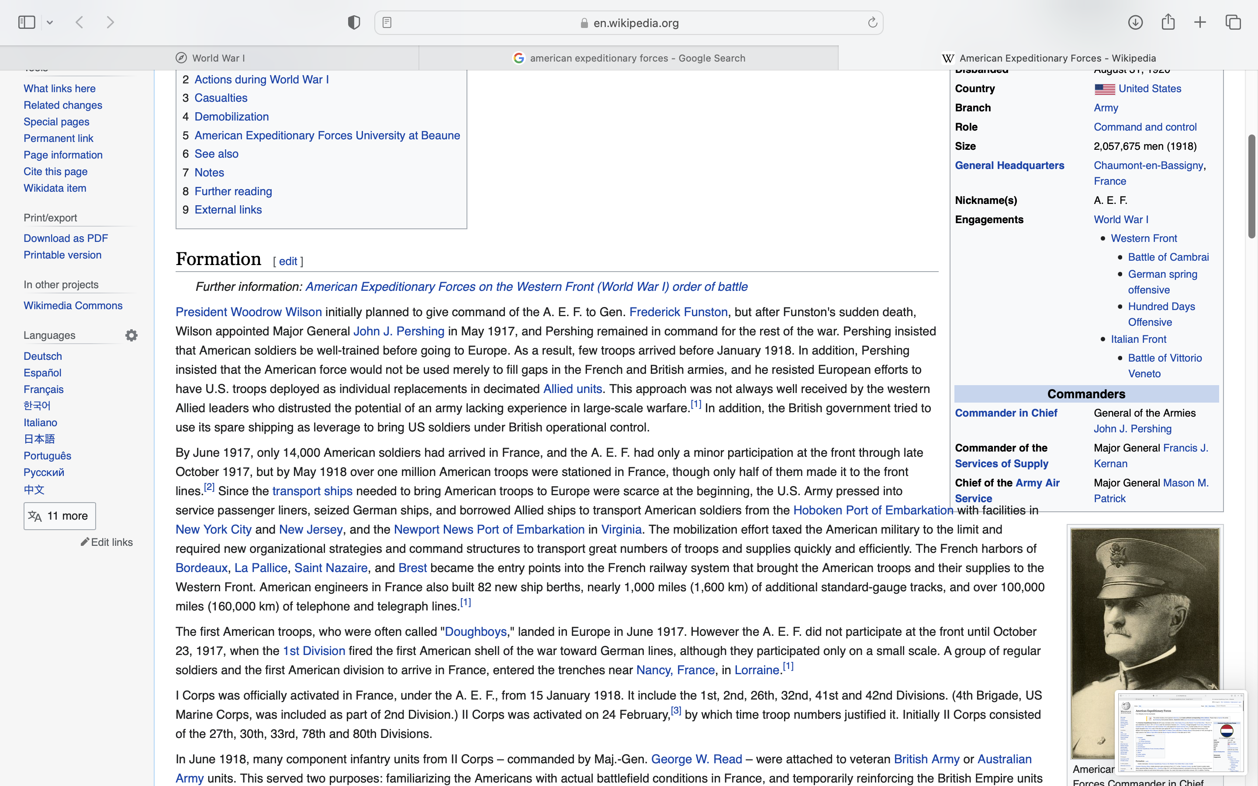Reload the page with refresh icon

click(x=872, y=22)
